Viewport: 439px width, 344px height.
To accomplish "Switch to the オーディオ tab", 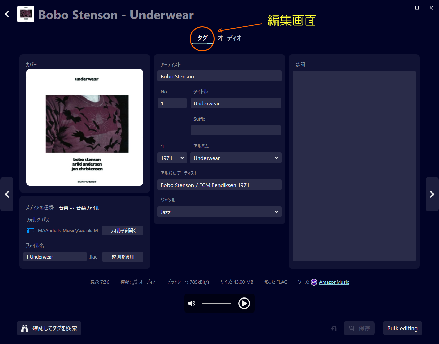I will tap(230, 38).
